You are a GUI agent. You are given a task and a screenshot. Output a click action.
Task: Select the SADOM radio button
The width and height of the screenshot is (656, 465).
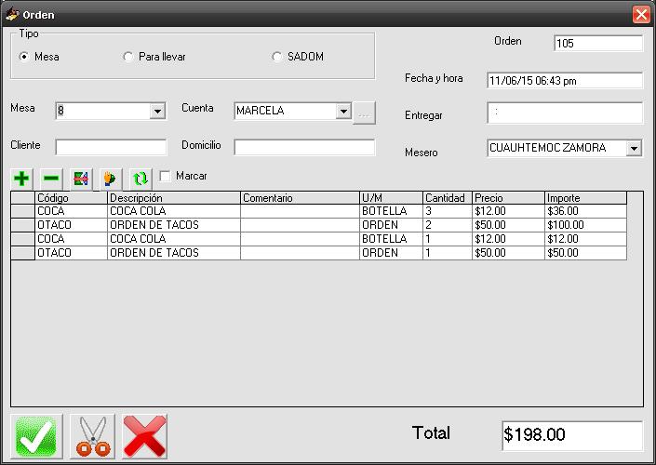(x=276, y=57)
